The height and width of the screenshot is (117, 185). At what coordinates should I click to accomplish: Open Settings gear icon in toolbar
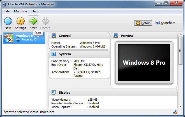20,21
